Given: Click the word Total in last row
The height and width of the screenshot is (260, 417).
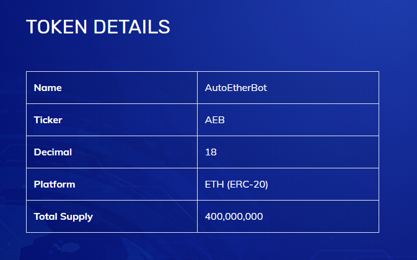Looking at the screenshot, I should (45, 217).
